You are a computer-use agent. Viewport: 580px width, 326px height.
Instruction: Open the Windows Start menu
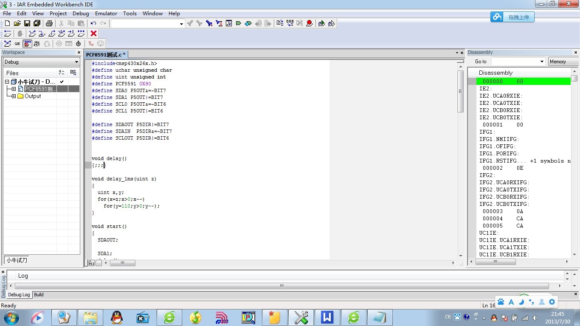(11, 317)
